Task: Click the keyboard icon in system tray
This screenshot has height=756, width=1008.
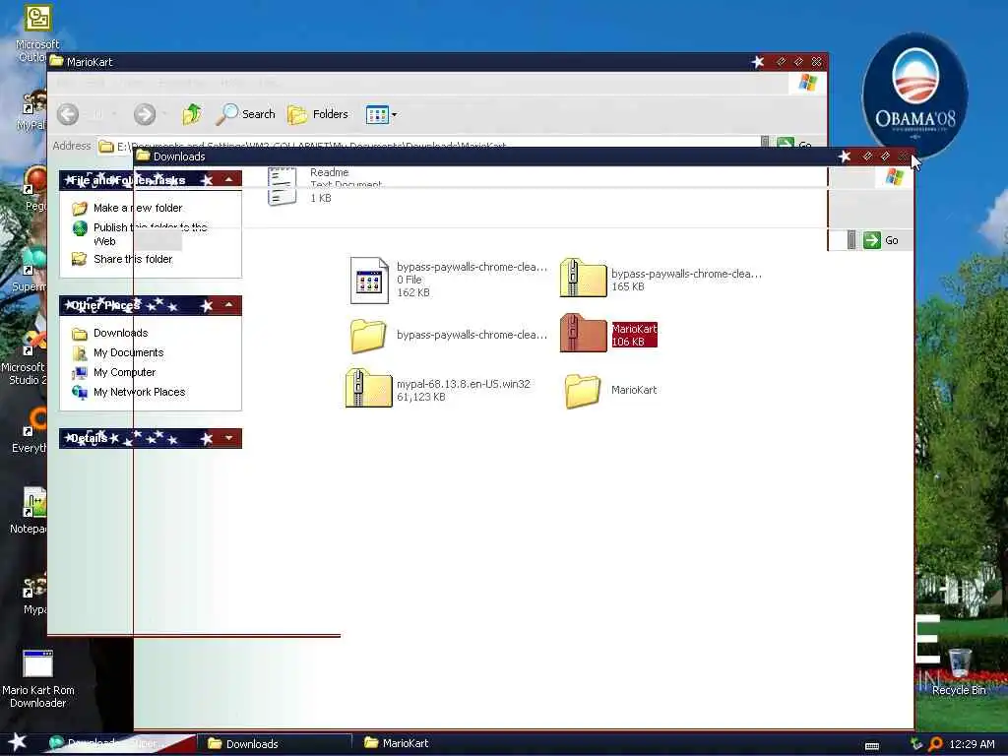Action: [872, 746]
